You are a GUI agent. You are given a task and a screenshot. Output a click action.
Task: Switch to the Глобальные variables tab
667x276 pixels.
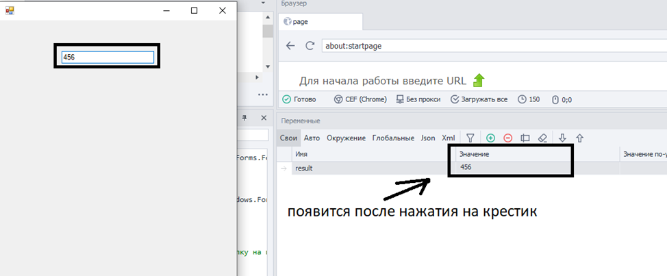394,138
